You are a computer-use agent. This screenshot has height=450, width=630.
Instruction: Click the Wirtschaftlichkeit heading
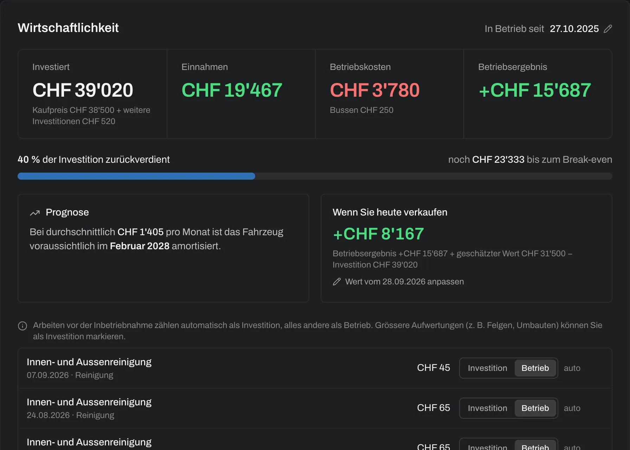point(68,28)
